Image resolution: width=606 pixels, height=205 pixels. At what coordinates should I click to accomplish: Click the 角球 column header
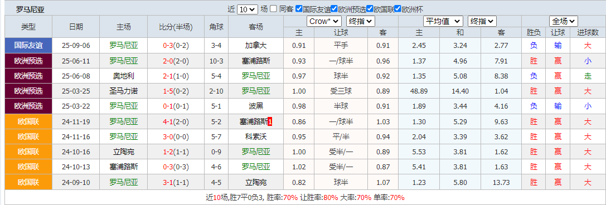pos(216,27)
